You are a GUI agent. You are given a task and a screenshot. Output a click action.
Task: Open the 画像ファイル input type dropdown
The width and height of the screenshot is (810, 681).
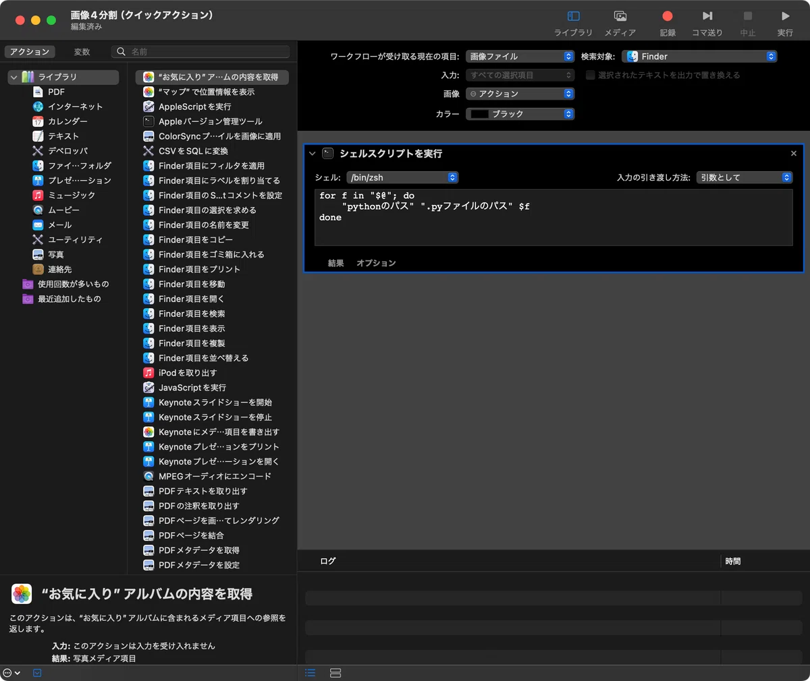pyautogui.click(x=520, y=57)
